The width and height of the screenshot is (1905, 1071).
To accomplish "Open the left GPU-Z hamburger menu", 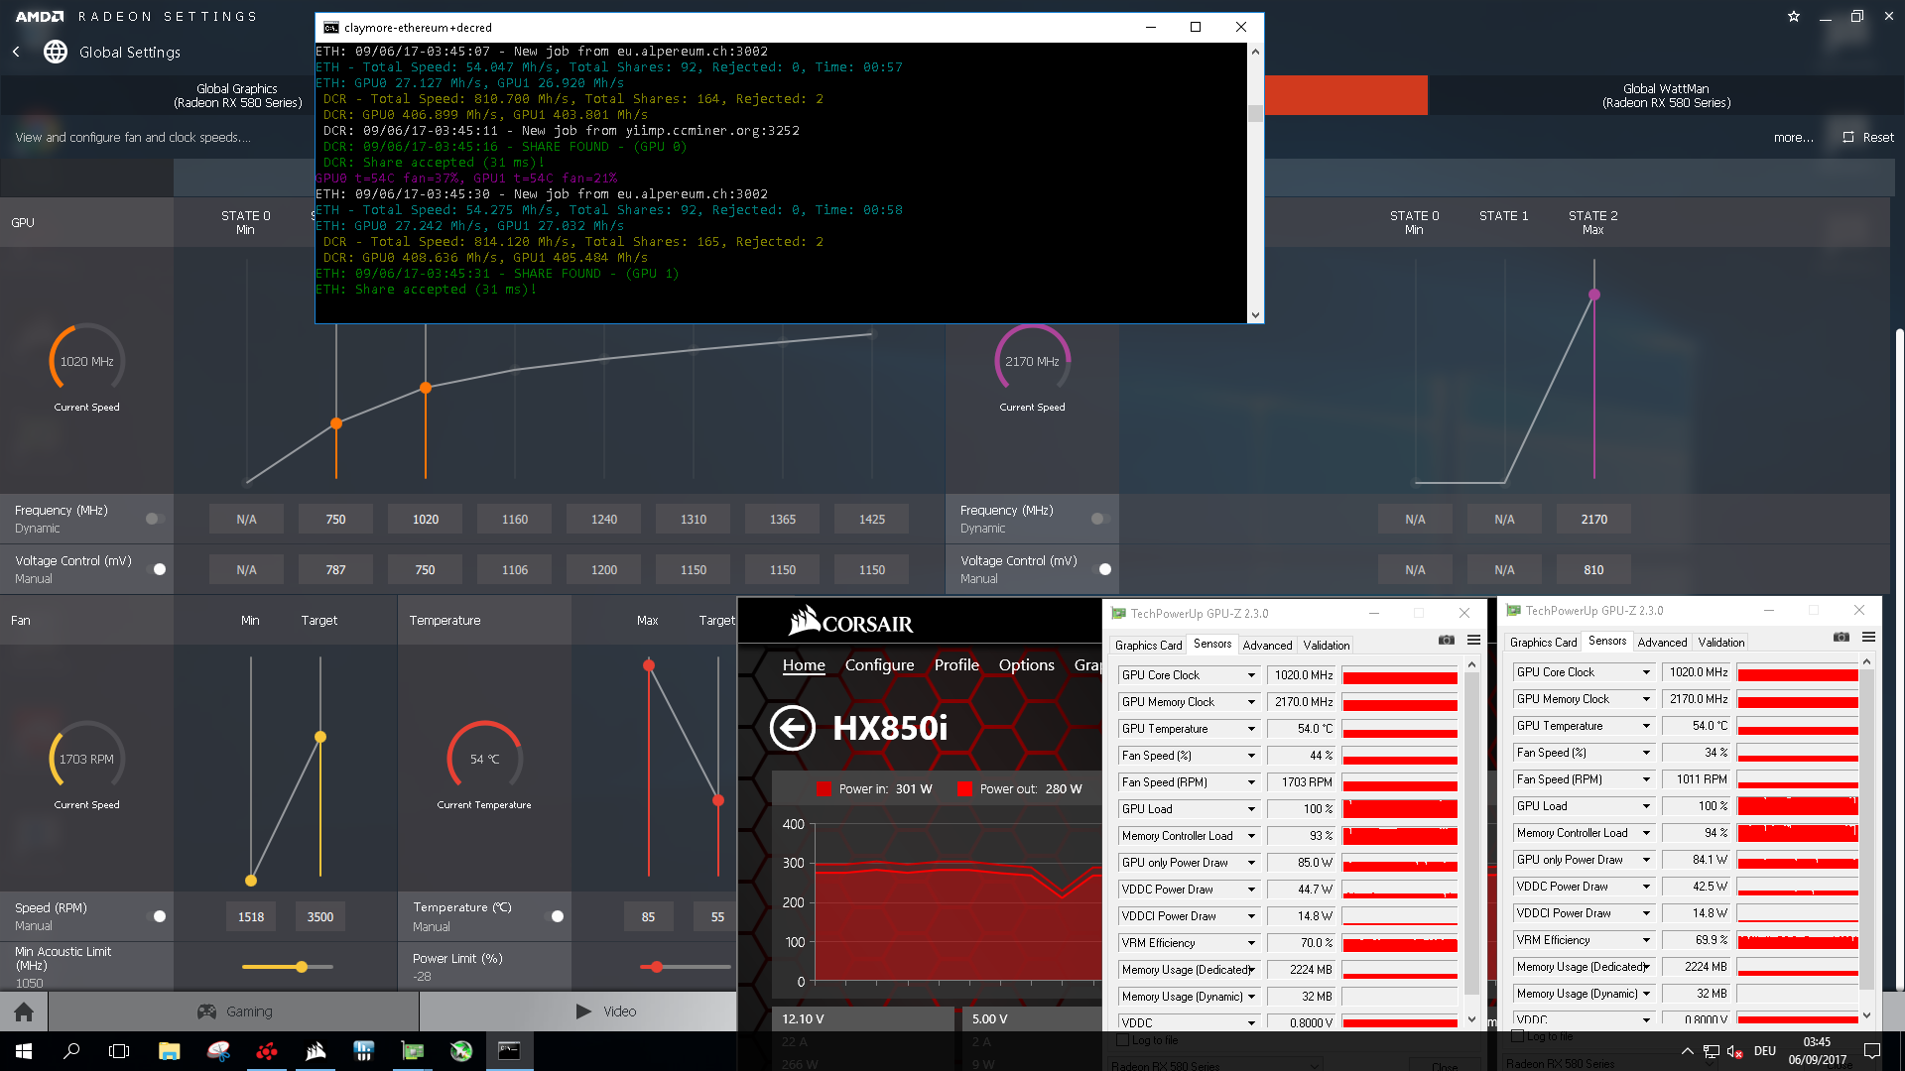I will [x=1474, y=641].
